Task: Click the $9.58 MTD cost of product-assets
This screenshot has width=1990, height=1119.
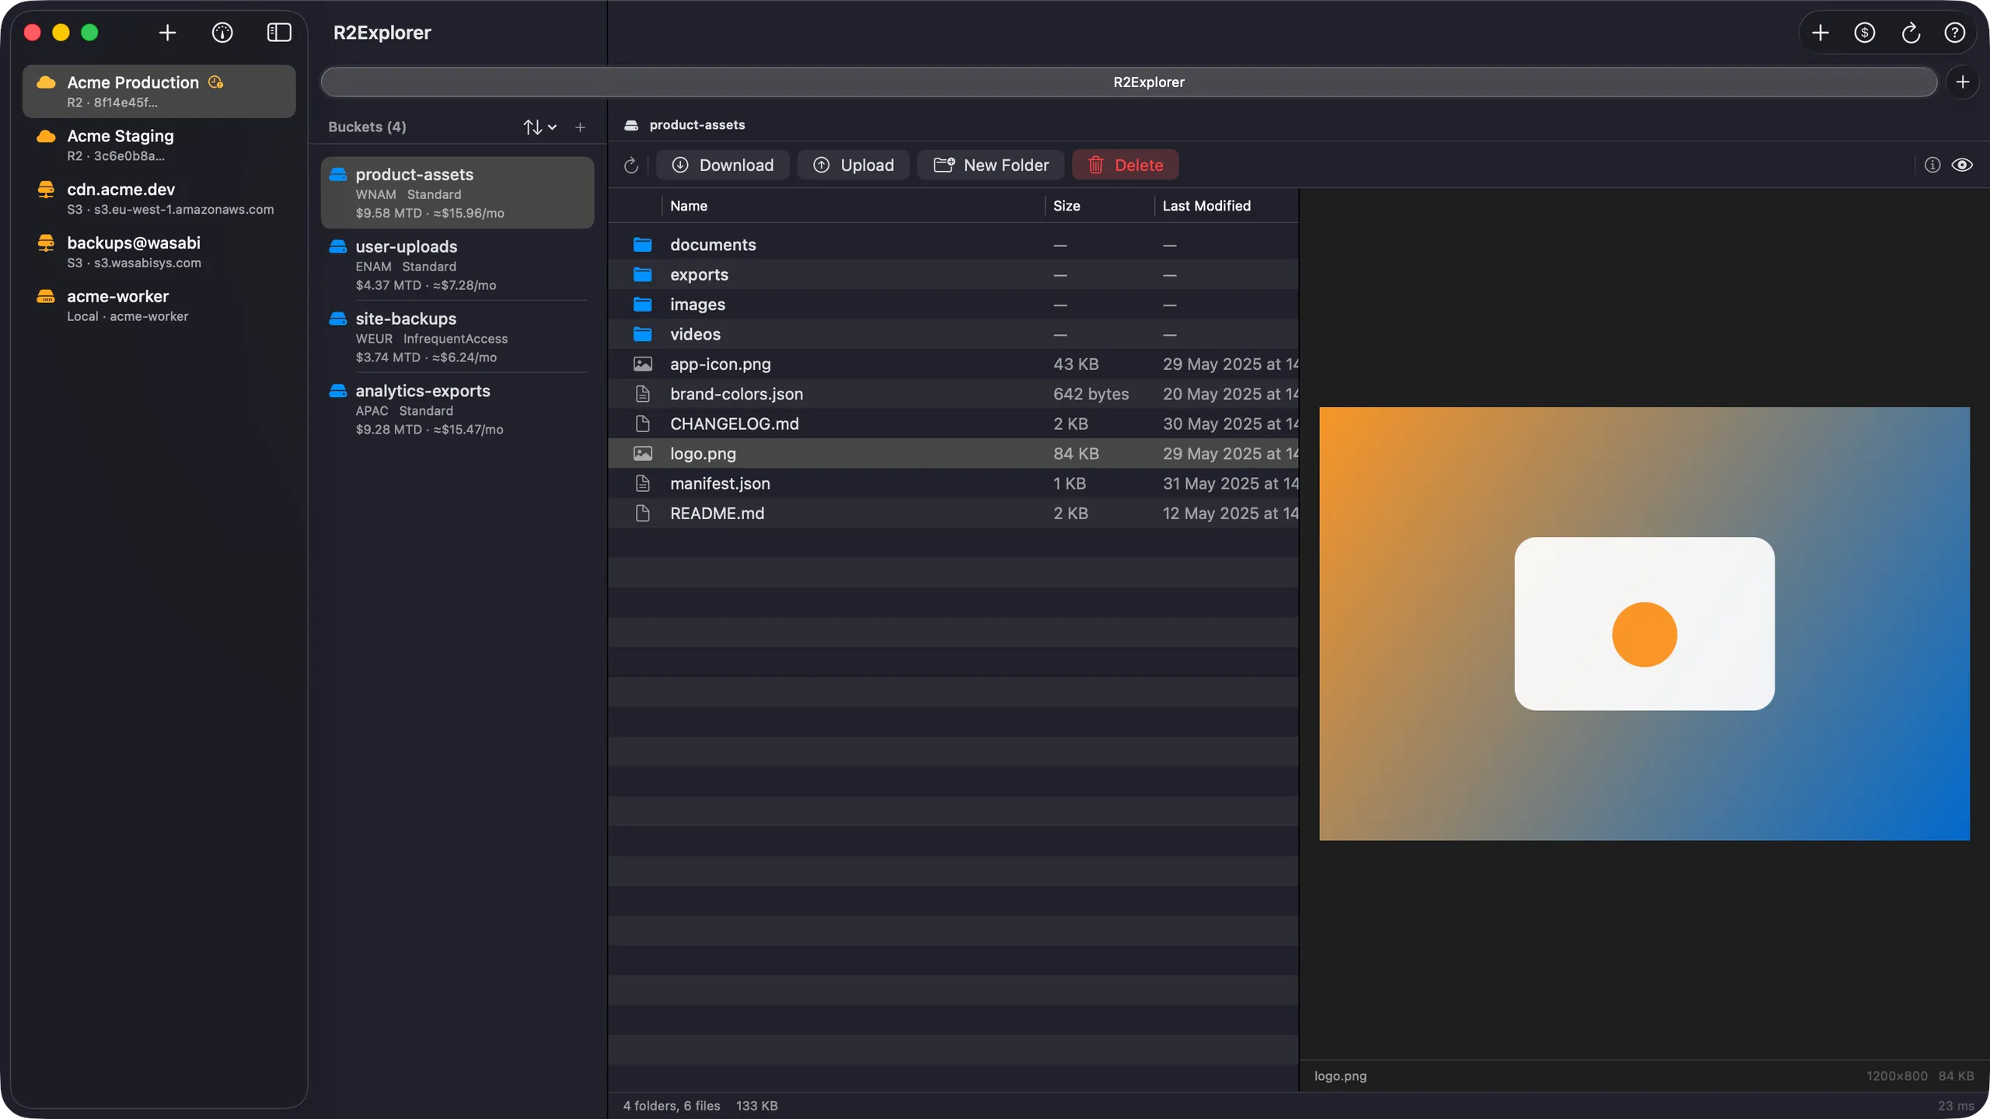Action: pos(388,213)
